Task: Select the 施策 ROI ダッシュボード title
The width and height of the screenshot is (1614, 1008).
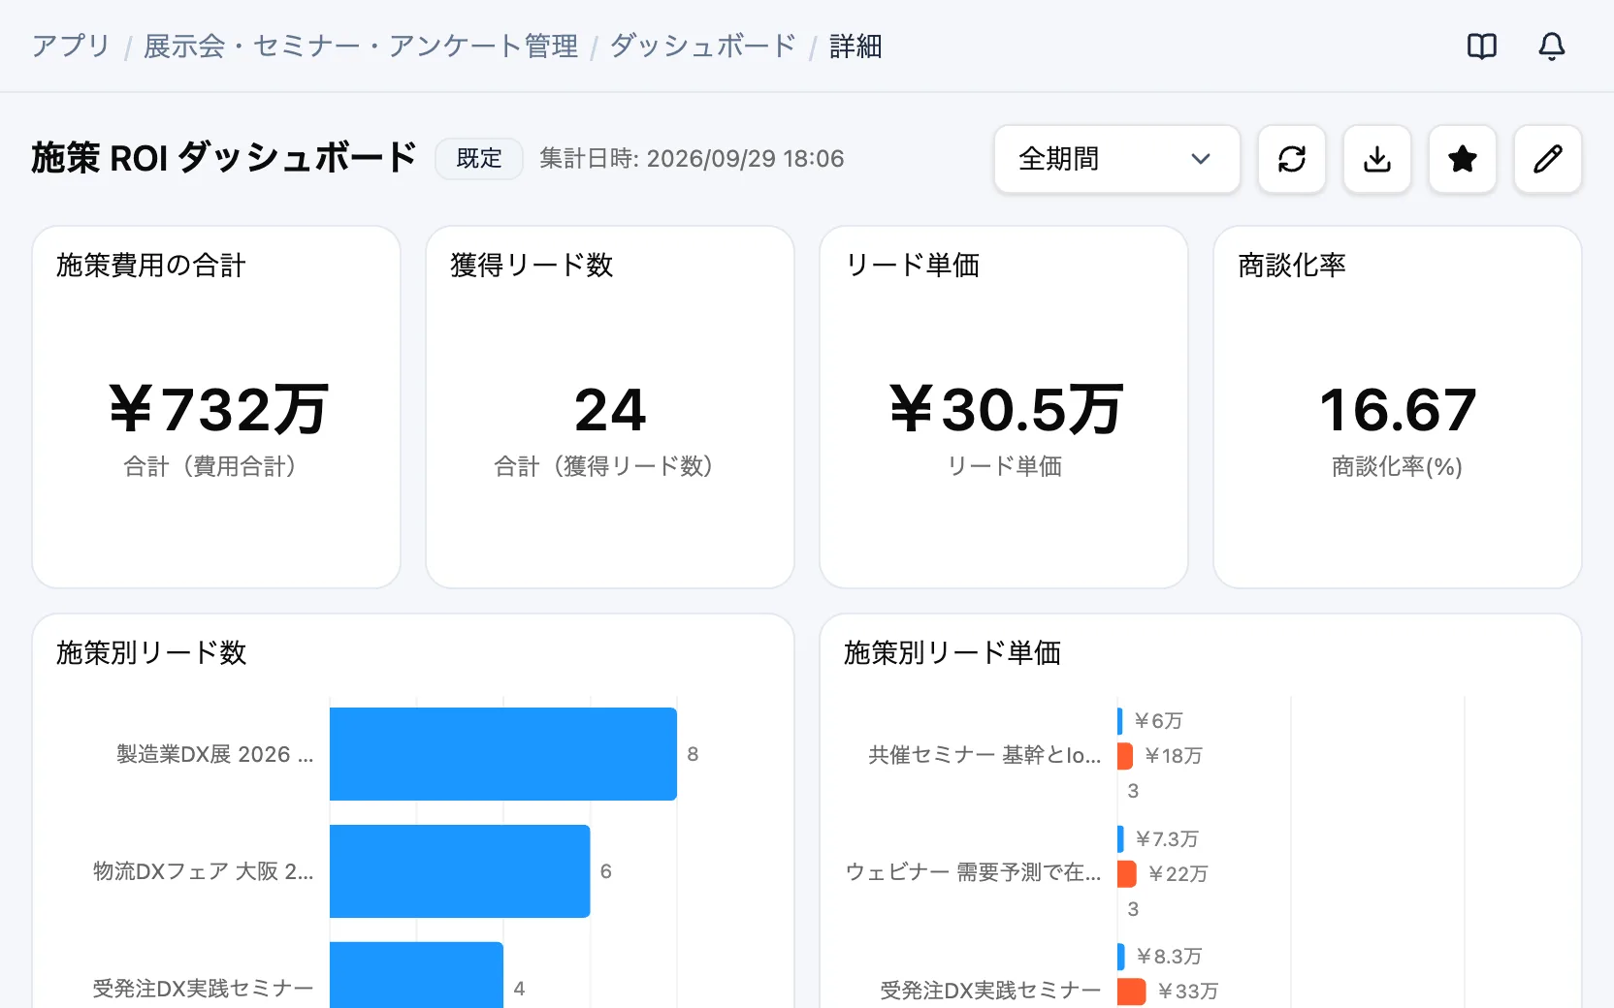Action: click(x=224, y=158)
